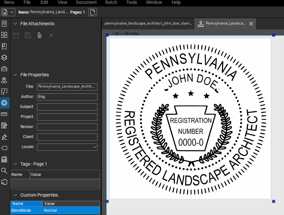Open the Search magnifier icon
The height and width of the screenshot is (215, 284).
(4, 170)
